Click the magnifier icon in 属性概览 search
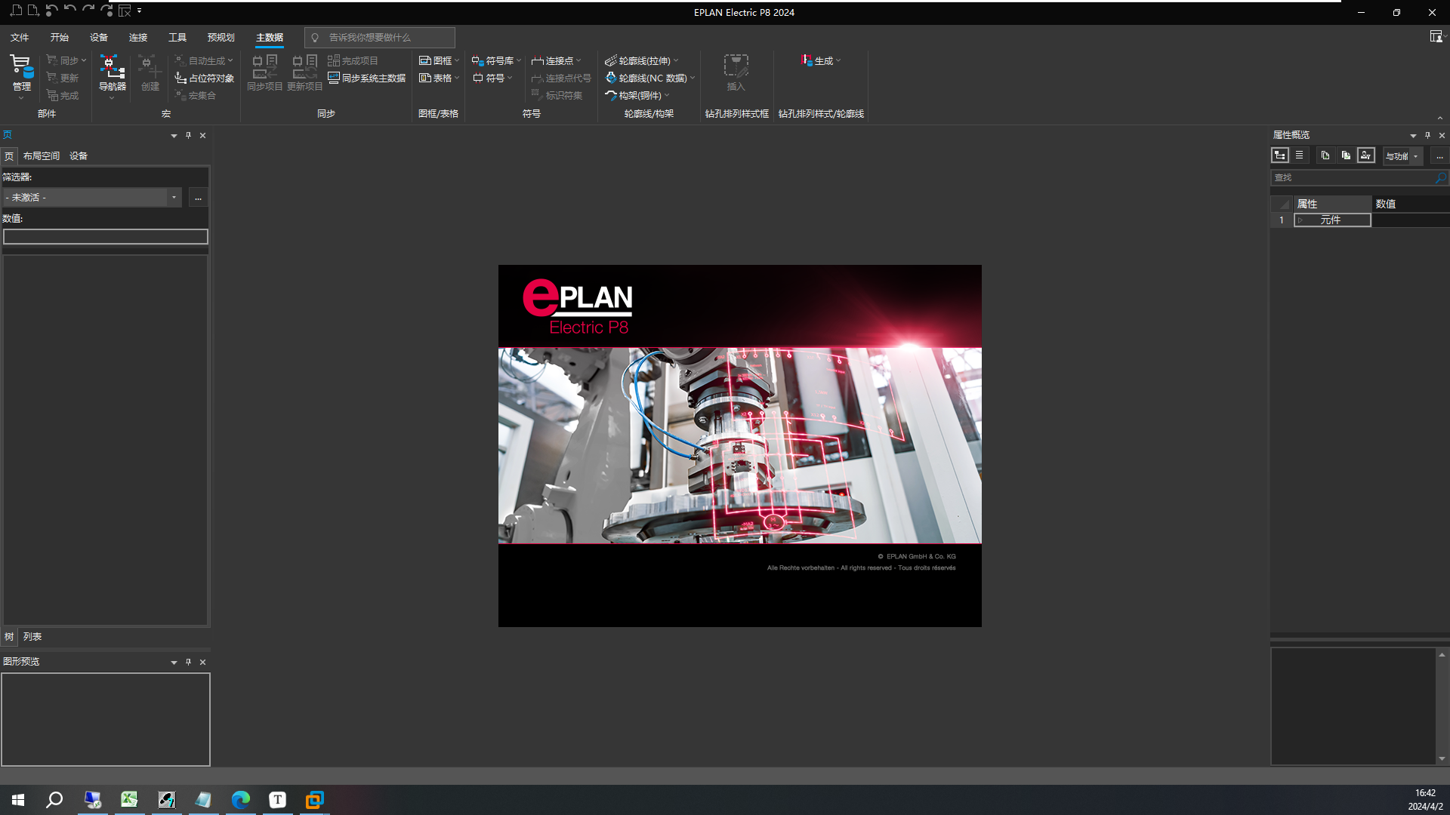This screenshot has width=1450, height=815. pos(1440,177)
